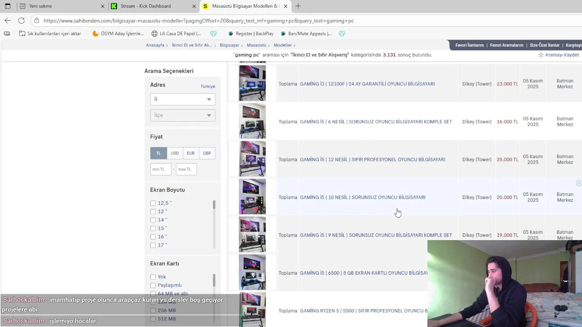Open GAMİNG İ5 (12 NESİL) listing thumbnail
582x327 pixels.
pos(252,159)
